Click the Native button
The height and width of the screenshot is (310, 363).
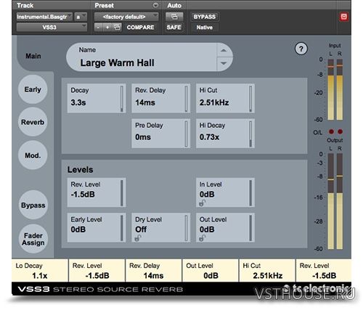click(205, 28)
